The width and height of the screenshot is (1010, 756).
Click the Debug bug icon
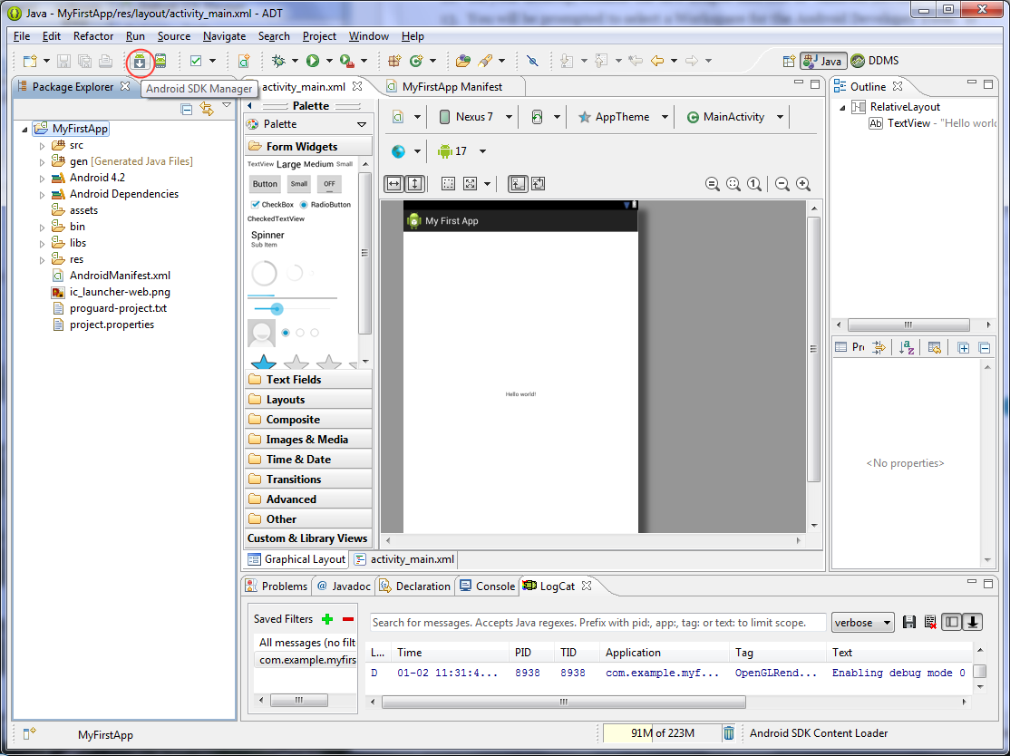pos(278,61)
